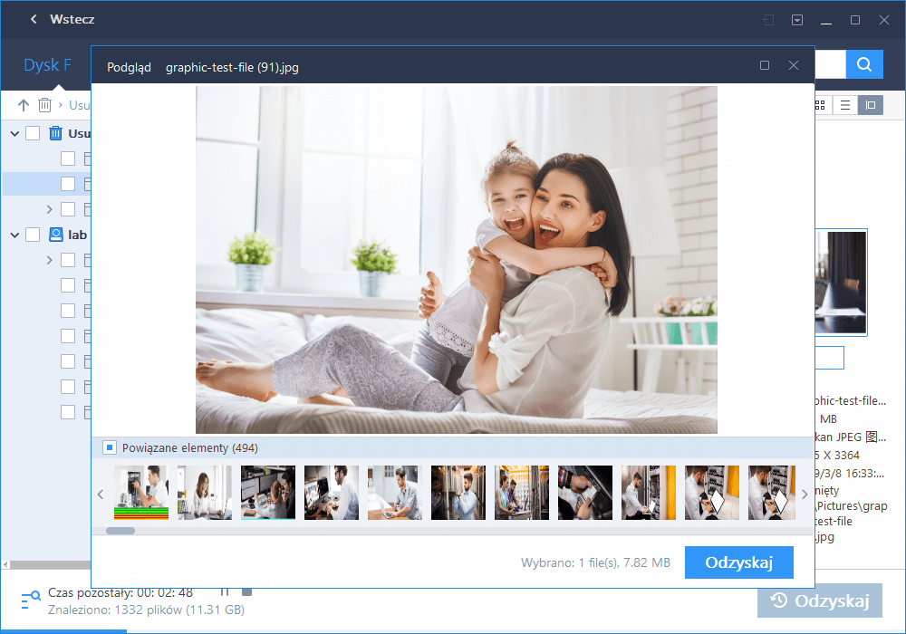The width and height of the screenshot is (906, 634).
Task: Check the box next to lab folder
Action: pyautogui.click(x=33, y=235)
